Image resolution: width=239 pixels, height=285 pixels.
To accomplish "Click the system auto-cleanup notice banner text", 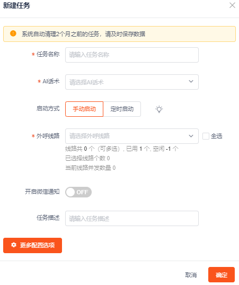I will [x=84, y=34].
